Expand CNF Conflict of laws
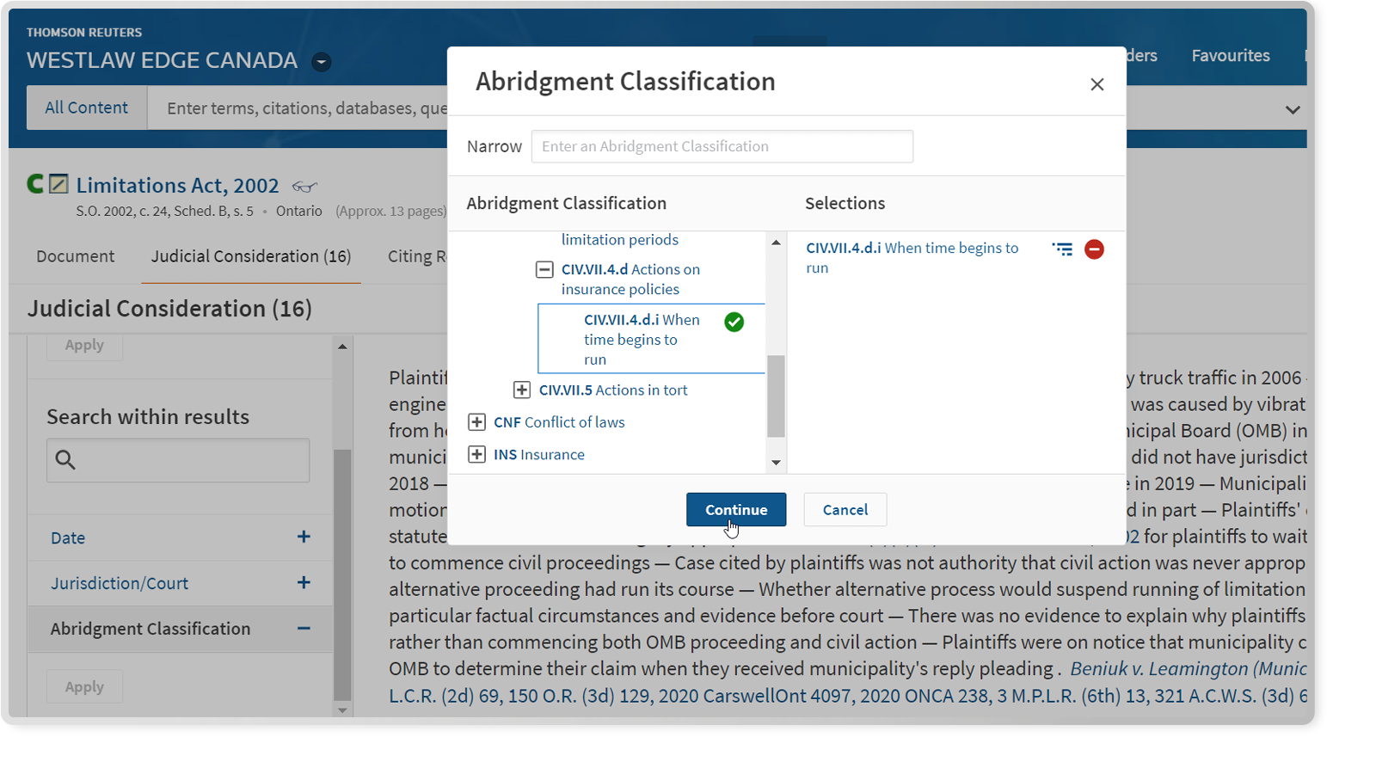This screenshot has height=774, width=1376. click(476, 422)
